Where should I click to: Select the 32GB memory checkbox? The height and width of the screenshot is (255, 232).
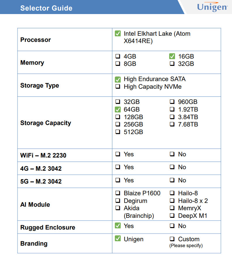pos(172,64)
